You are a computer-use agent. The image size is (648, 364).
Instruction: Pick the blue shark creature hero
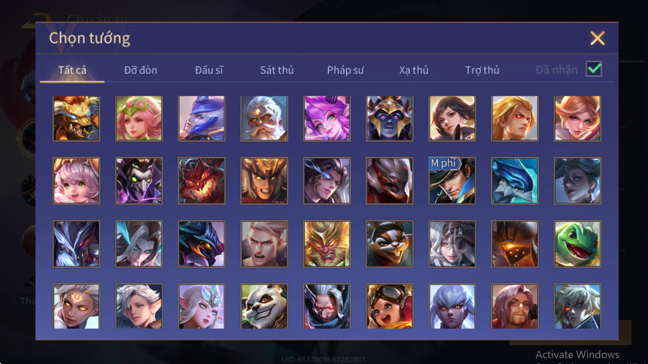pyautogui.click(x=515, y=181)
